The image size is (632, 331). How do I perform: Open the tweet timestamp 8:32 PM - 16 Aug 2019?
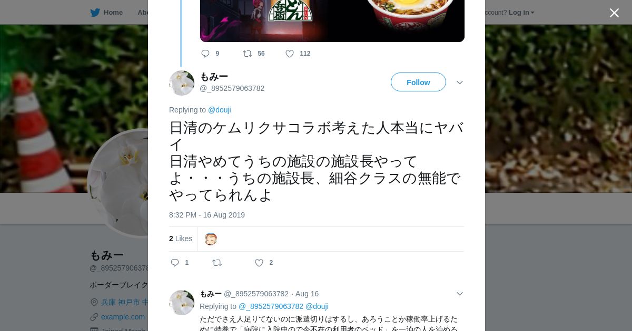[x=207, y=215]
